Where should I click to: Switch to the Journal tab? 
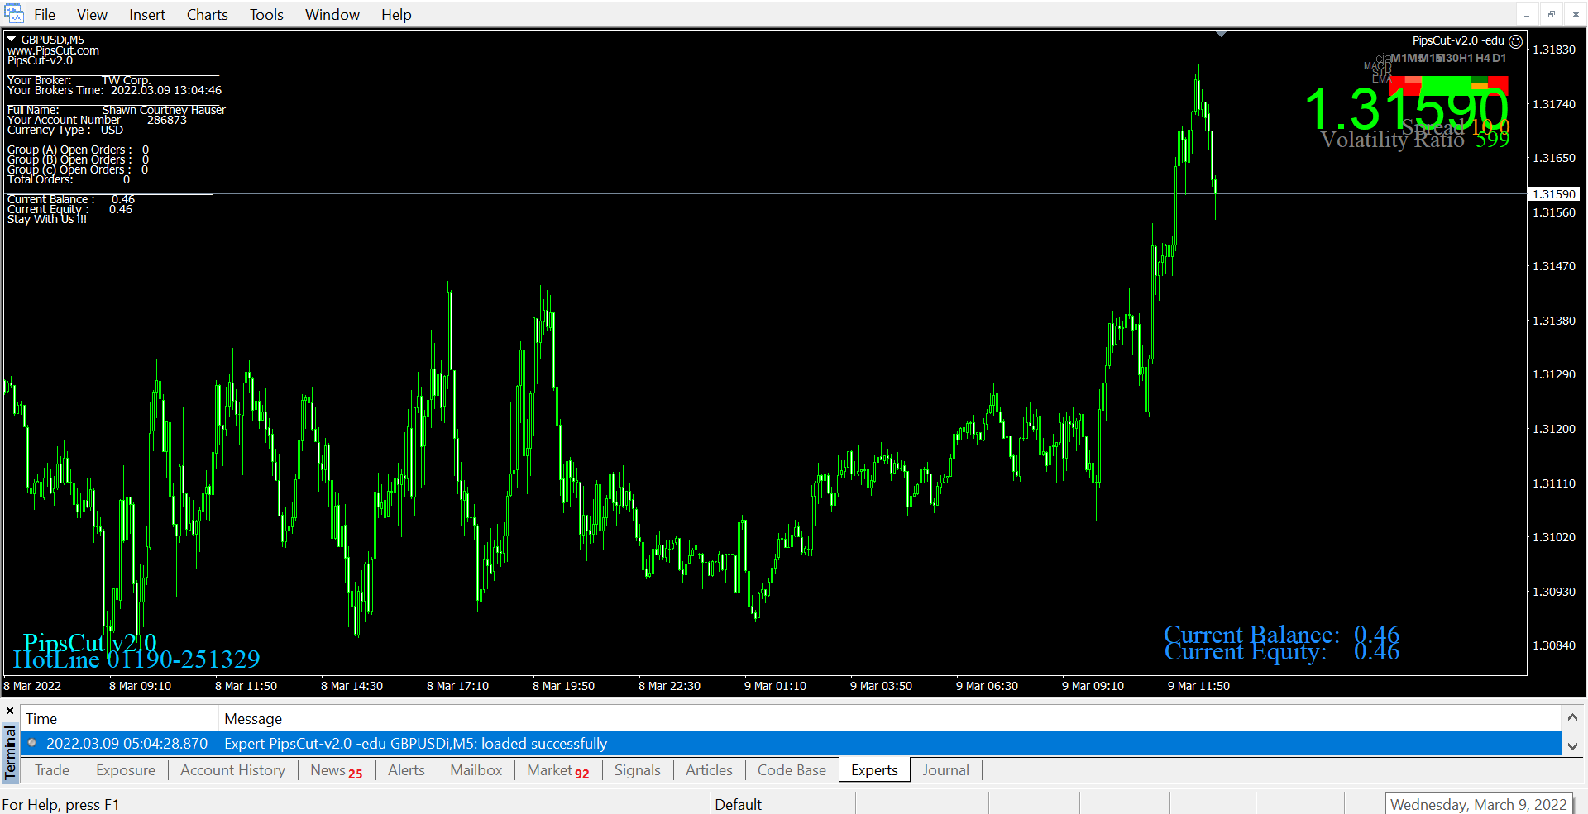945,770
